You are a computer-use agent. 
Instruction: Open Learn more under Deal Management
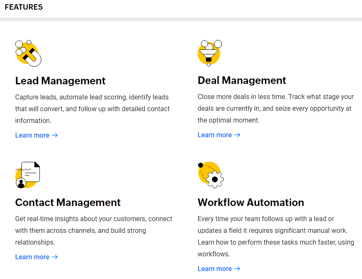pos(215,135)
